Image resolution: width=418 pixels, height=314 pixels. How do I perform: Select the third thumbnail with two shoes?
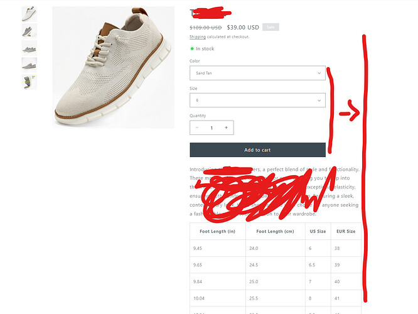(29, 48)
